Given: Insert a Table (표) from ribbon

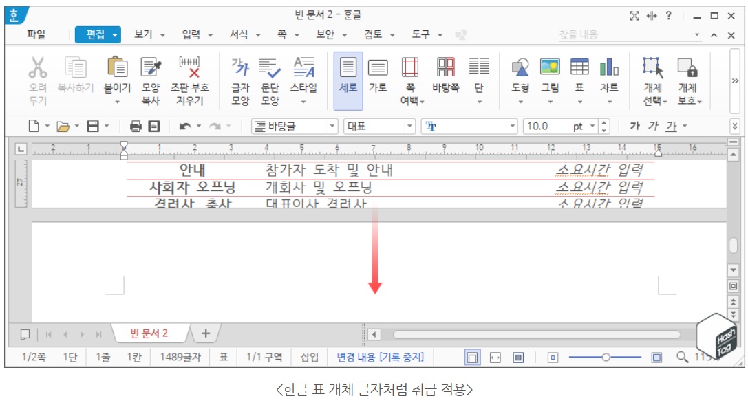Looking at the screenshot, I should click(x=579, y=67).
